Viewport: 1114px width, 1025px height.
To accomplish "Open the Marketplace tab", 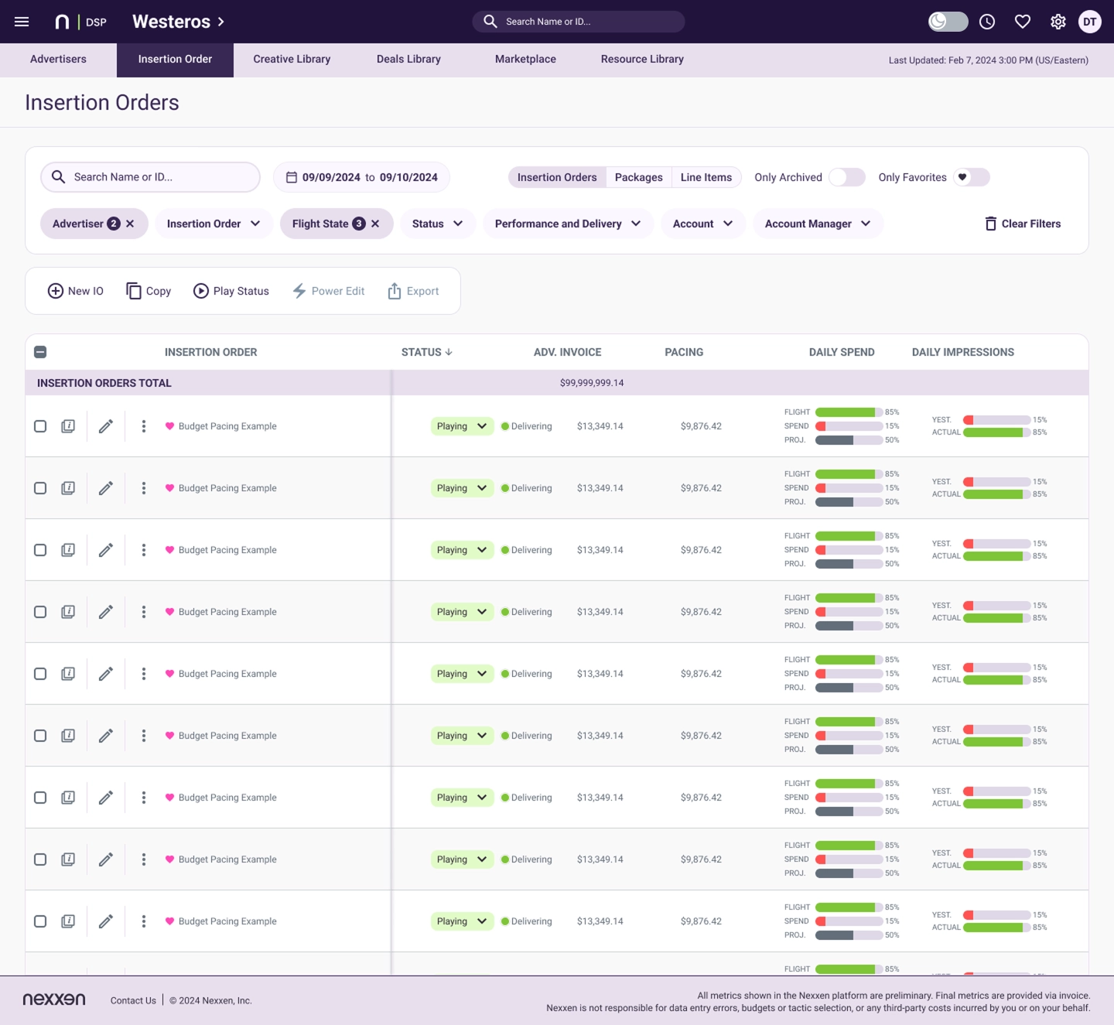I will [525, 59].
